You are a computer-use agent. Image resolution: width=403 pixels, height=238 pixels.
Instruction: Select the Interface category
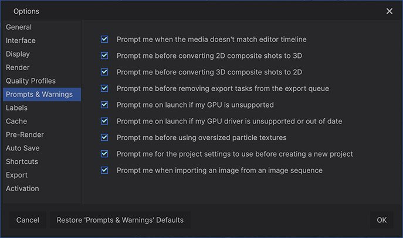tap(21, 40)
